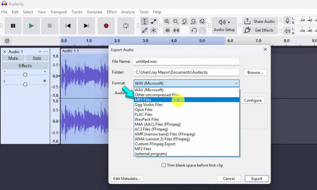Click the Undo arrow icon
Viewport: 317px width, 190px height.
194,30
